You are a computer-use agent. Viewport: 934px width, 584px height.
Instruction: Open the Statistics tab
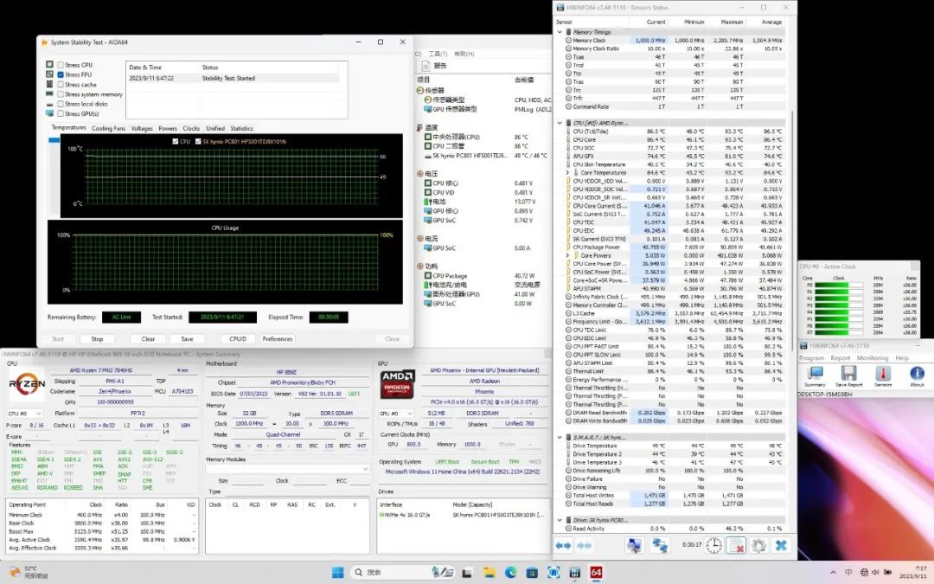tap(241, 128)
